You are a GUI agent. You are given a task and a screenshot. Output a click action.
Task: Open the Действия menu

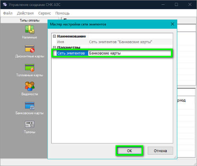click(x=25, y=13)
